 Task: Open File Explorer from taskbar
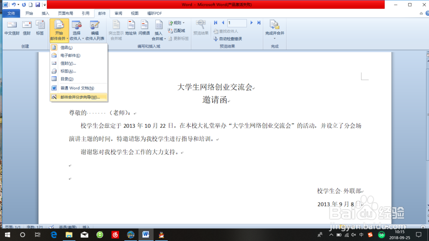pos(69,235)
